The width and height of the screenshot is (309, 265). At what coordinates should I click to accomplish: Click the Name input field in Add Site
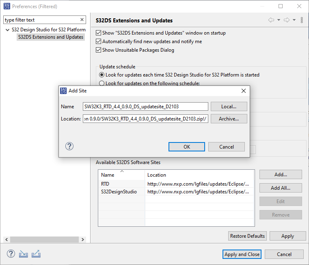tap(145, 107)
